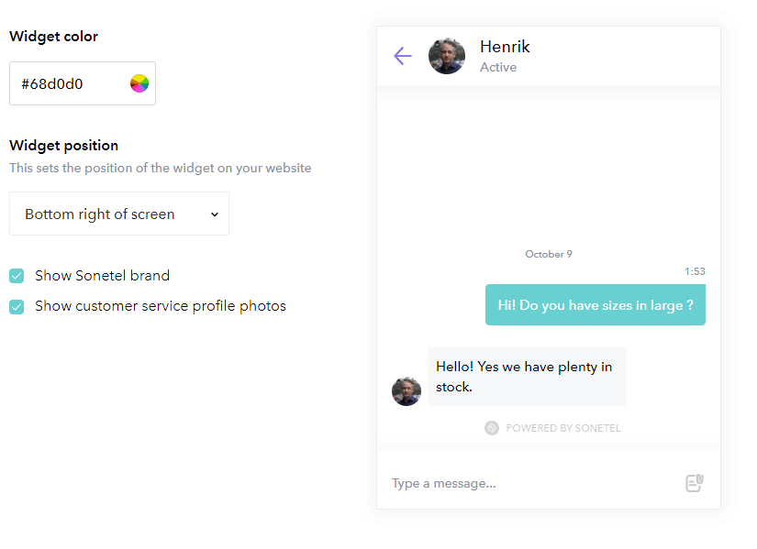Click the back arrow in chat header
The width and height of the screenshot is (757, 549).
pos(402,56)
